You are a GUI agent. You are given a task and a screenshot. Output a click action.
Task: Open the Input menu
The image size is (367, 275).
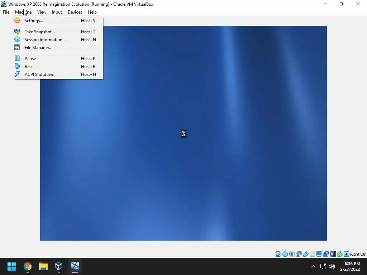[x=57, y=12]
